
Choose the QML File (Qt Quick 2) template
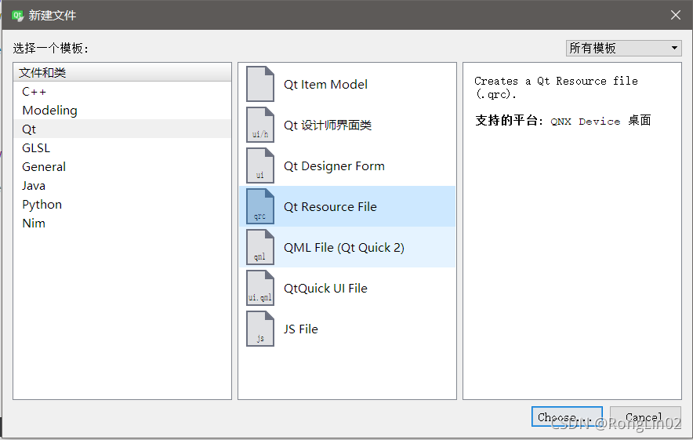347,247
